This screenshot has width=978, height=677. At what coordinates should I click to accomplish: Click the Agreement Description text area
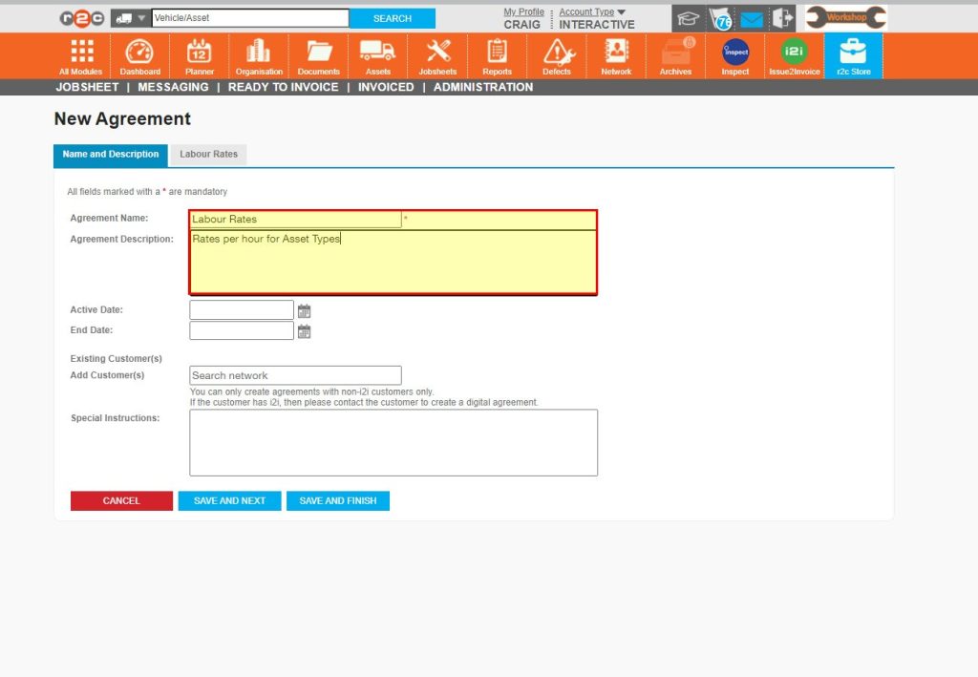pos(393,262)
